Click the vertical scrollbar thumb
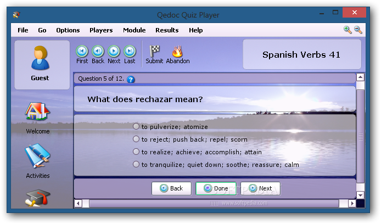Image resolution: width=381 pixels, height=224 pixels. click(x=360, y=136)
